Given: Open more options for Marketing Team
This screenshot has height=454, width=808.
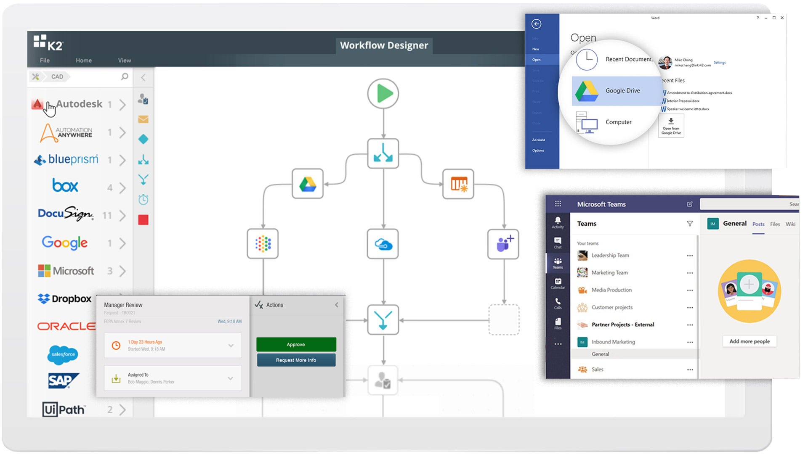Looking at the screenshot, I should (690, 273).
